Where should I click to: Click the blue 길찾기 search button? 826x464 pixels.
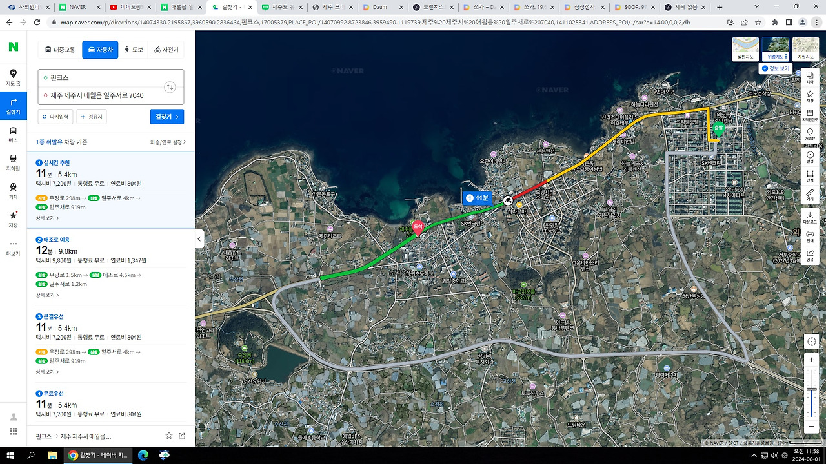pyautogui.click(x=166, y=117)
